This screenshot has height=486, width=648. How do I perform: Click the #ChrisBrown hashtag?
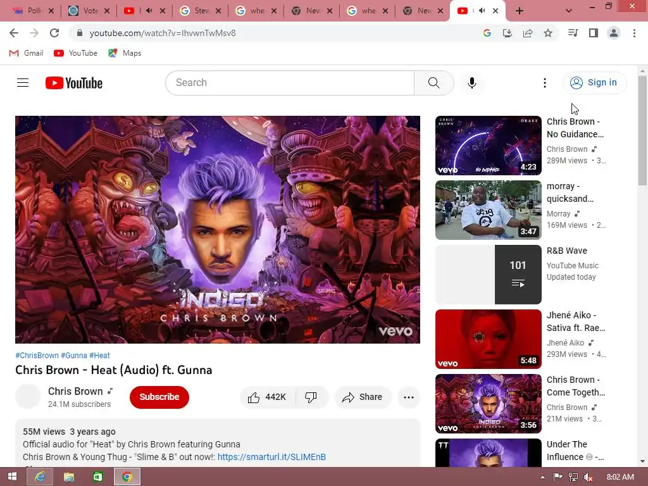[x=37, y=356]
